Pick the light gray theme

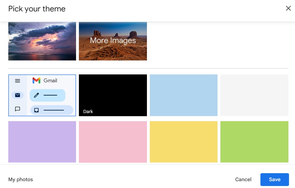(x=254, y=95)
